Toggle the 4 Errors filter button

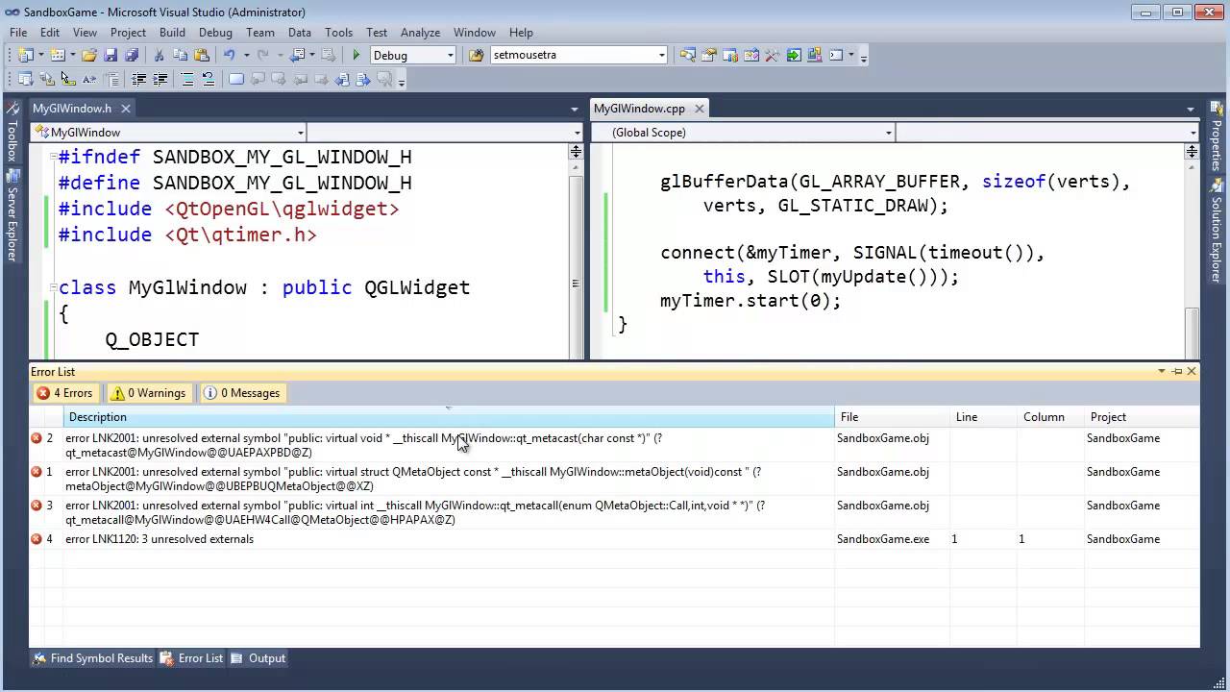click(x=64, y=392)
